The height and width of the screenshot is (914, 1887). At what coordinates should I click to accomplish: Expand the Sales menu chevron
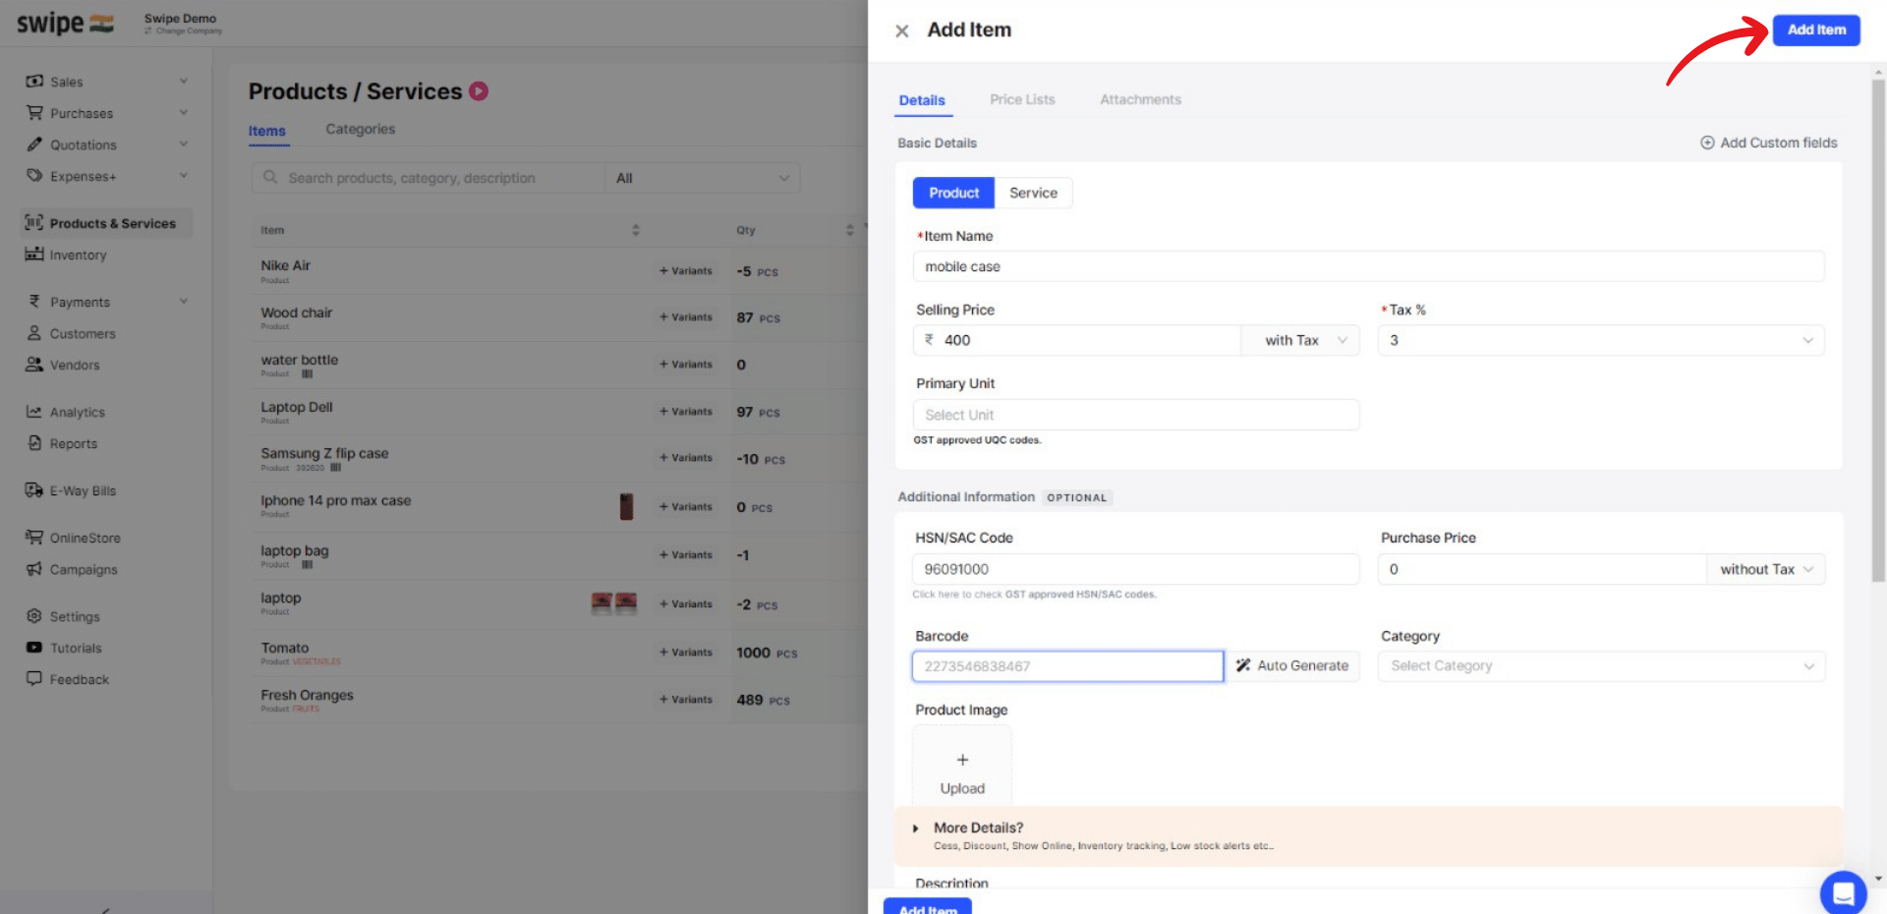point(183,82)
